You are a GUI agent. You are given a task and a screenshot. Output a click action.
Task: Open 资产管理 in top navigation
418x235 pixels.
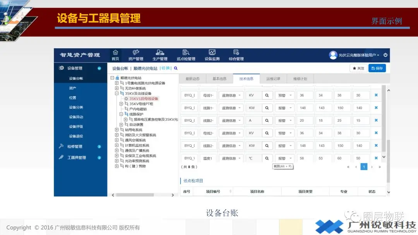pyautogui.click(x=136, y=55)
